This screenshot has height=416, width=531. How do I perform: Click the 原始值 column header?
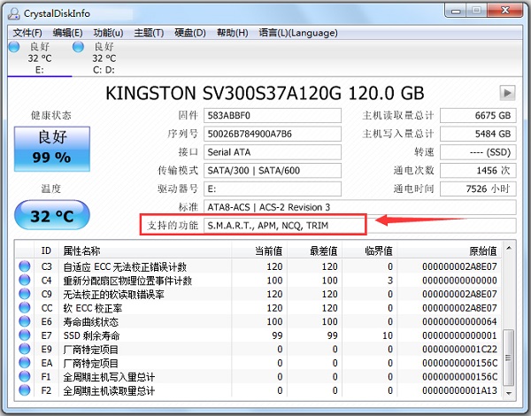click(x=450, y=250)
